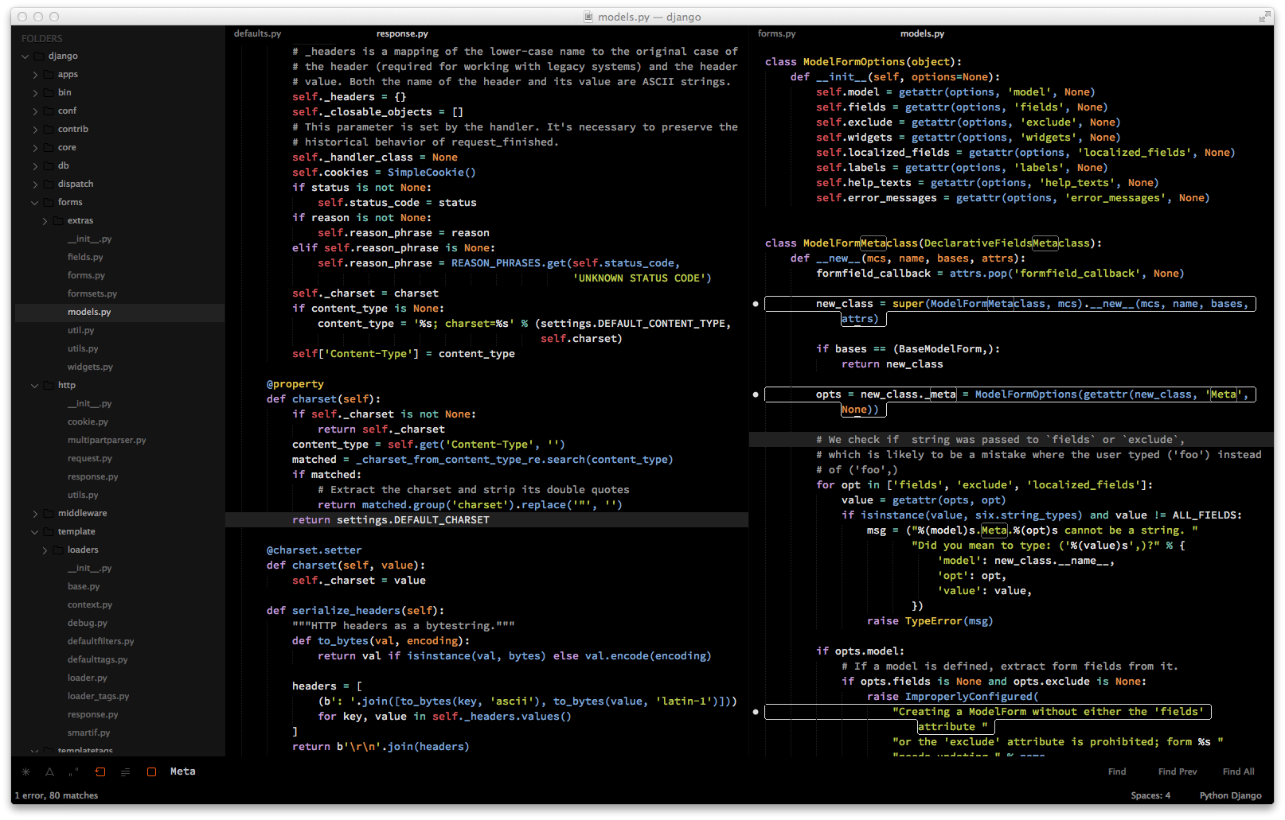1285x820 pixels.
Task: Open loader_tags.py in the sidebar
Action: [98, 696]
